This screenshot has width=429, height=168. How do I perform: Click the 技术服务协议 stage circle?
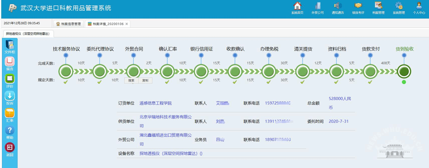66,71
